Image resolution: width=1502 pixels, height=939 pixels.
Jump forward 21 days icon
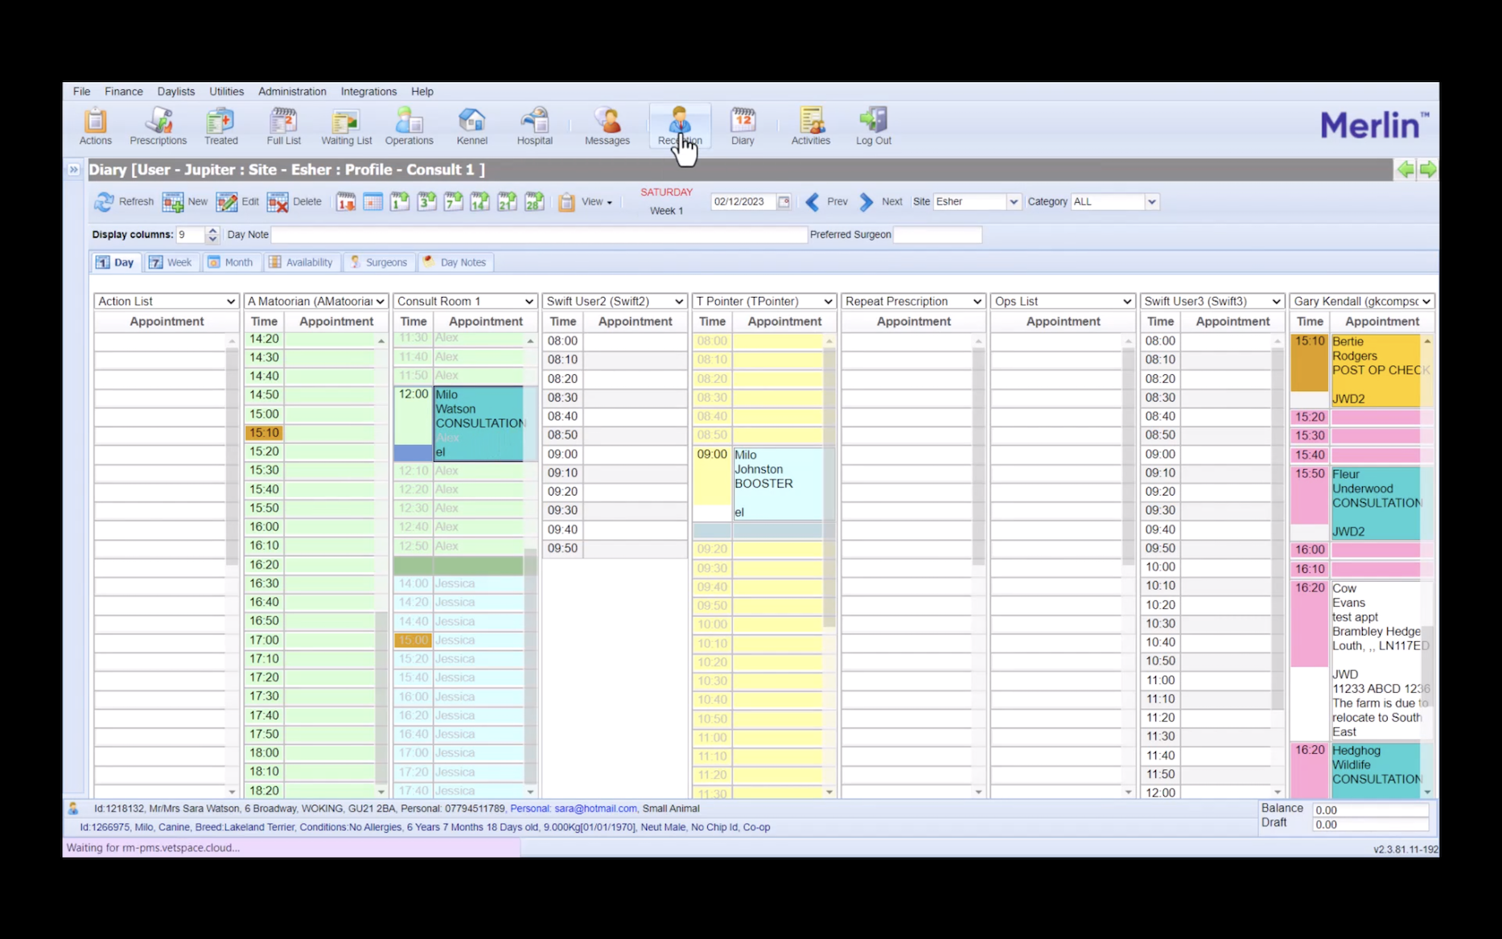(507, 202)
